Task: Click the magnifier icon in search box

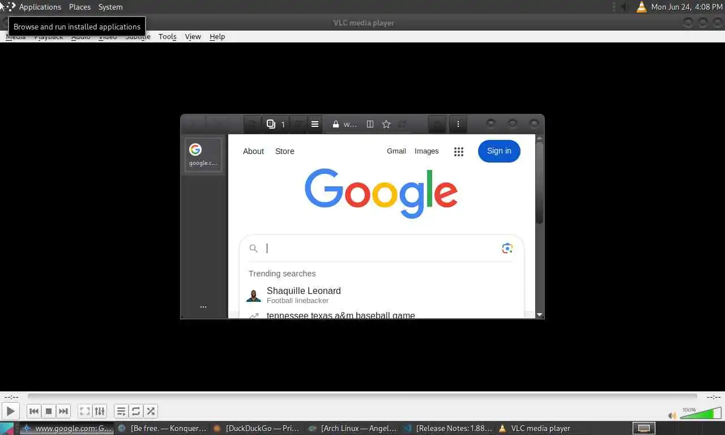Action: point(254,248)
